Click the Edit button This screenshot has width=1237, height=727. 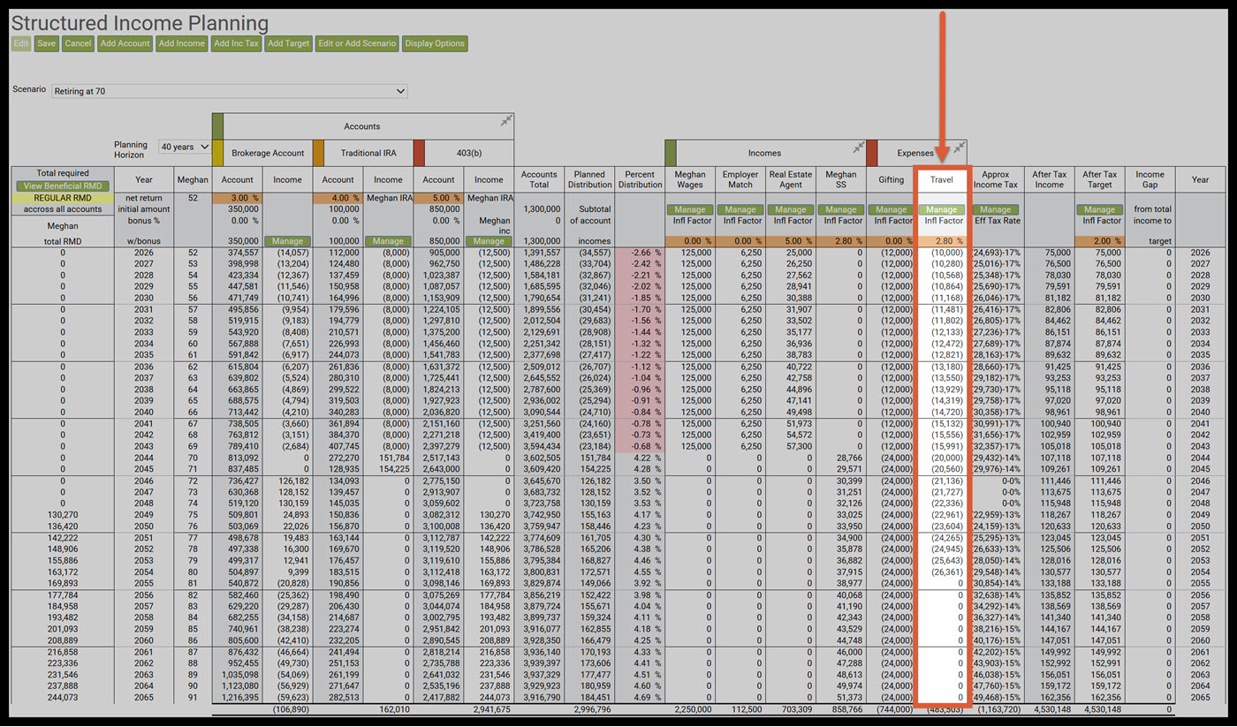click(21, 43)
